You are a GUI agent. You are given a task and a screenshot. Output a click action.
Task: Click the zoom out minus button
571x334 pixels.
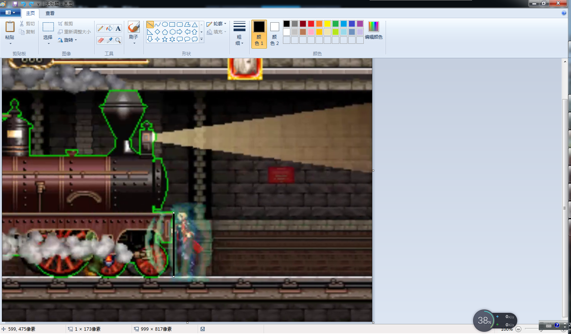[x=518, y=329]
